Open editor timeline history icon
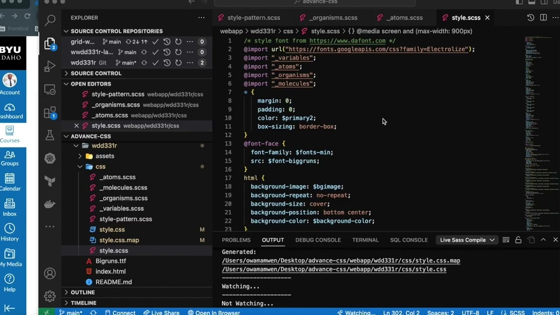Viewport: 560px width, 315px height. tap(531, 17)
